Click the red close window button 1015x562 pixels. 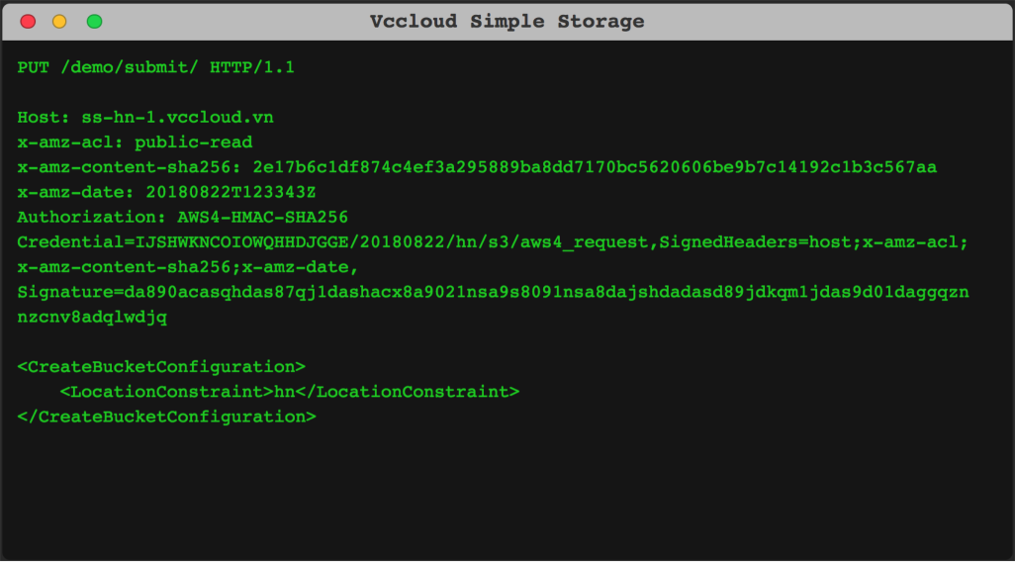tap(28, 22)
